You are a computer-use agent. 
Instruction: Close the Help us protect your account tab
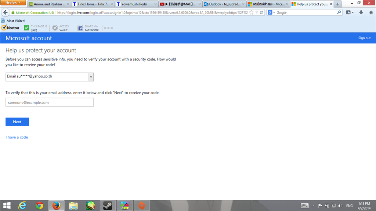point(331,4)
